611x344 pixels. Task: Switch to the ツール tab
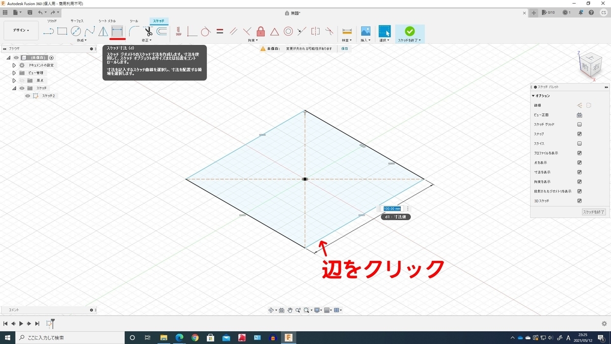[x=133, y=21]
